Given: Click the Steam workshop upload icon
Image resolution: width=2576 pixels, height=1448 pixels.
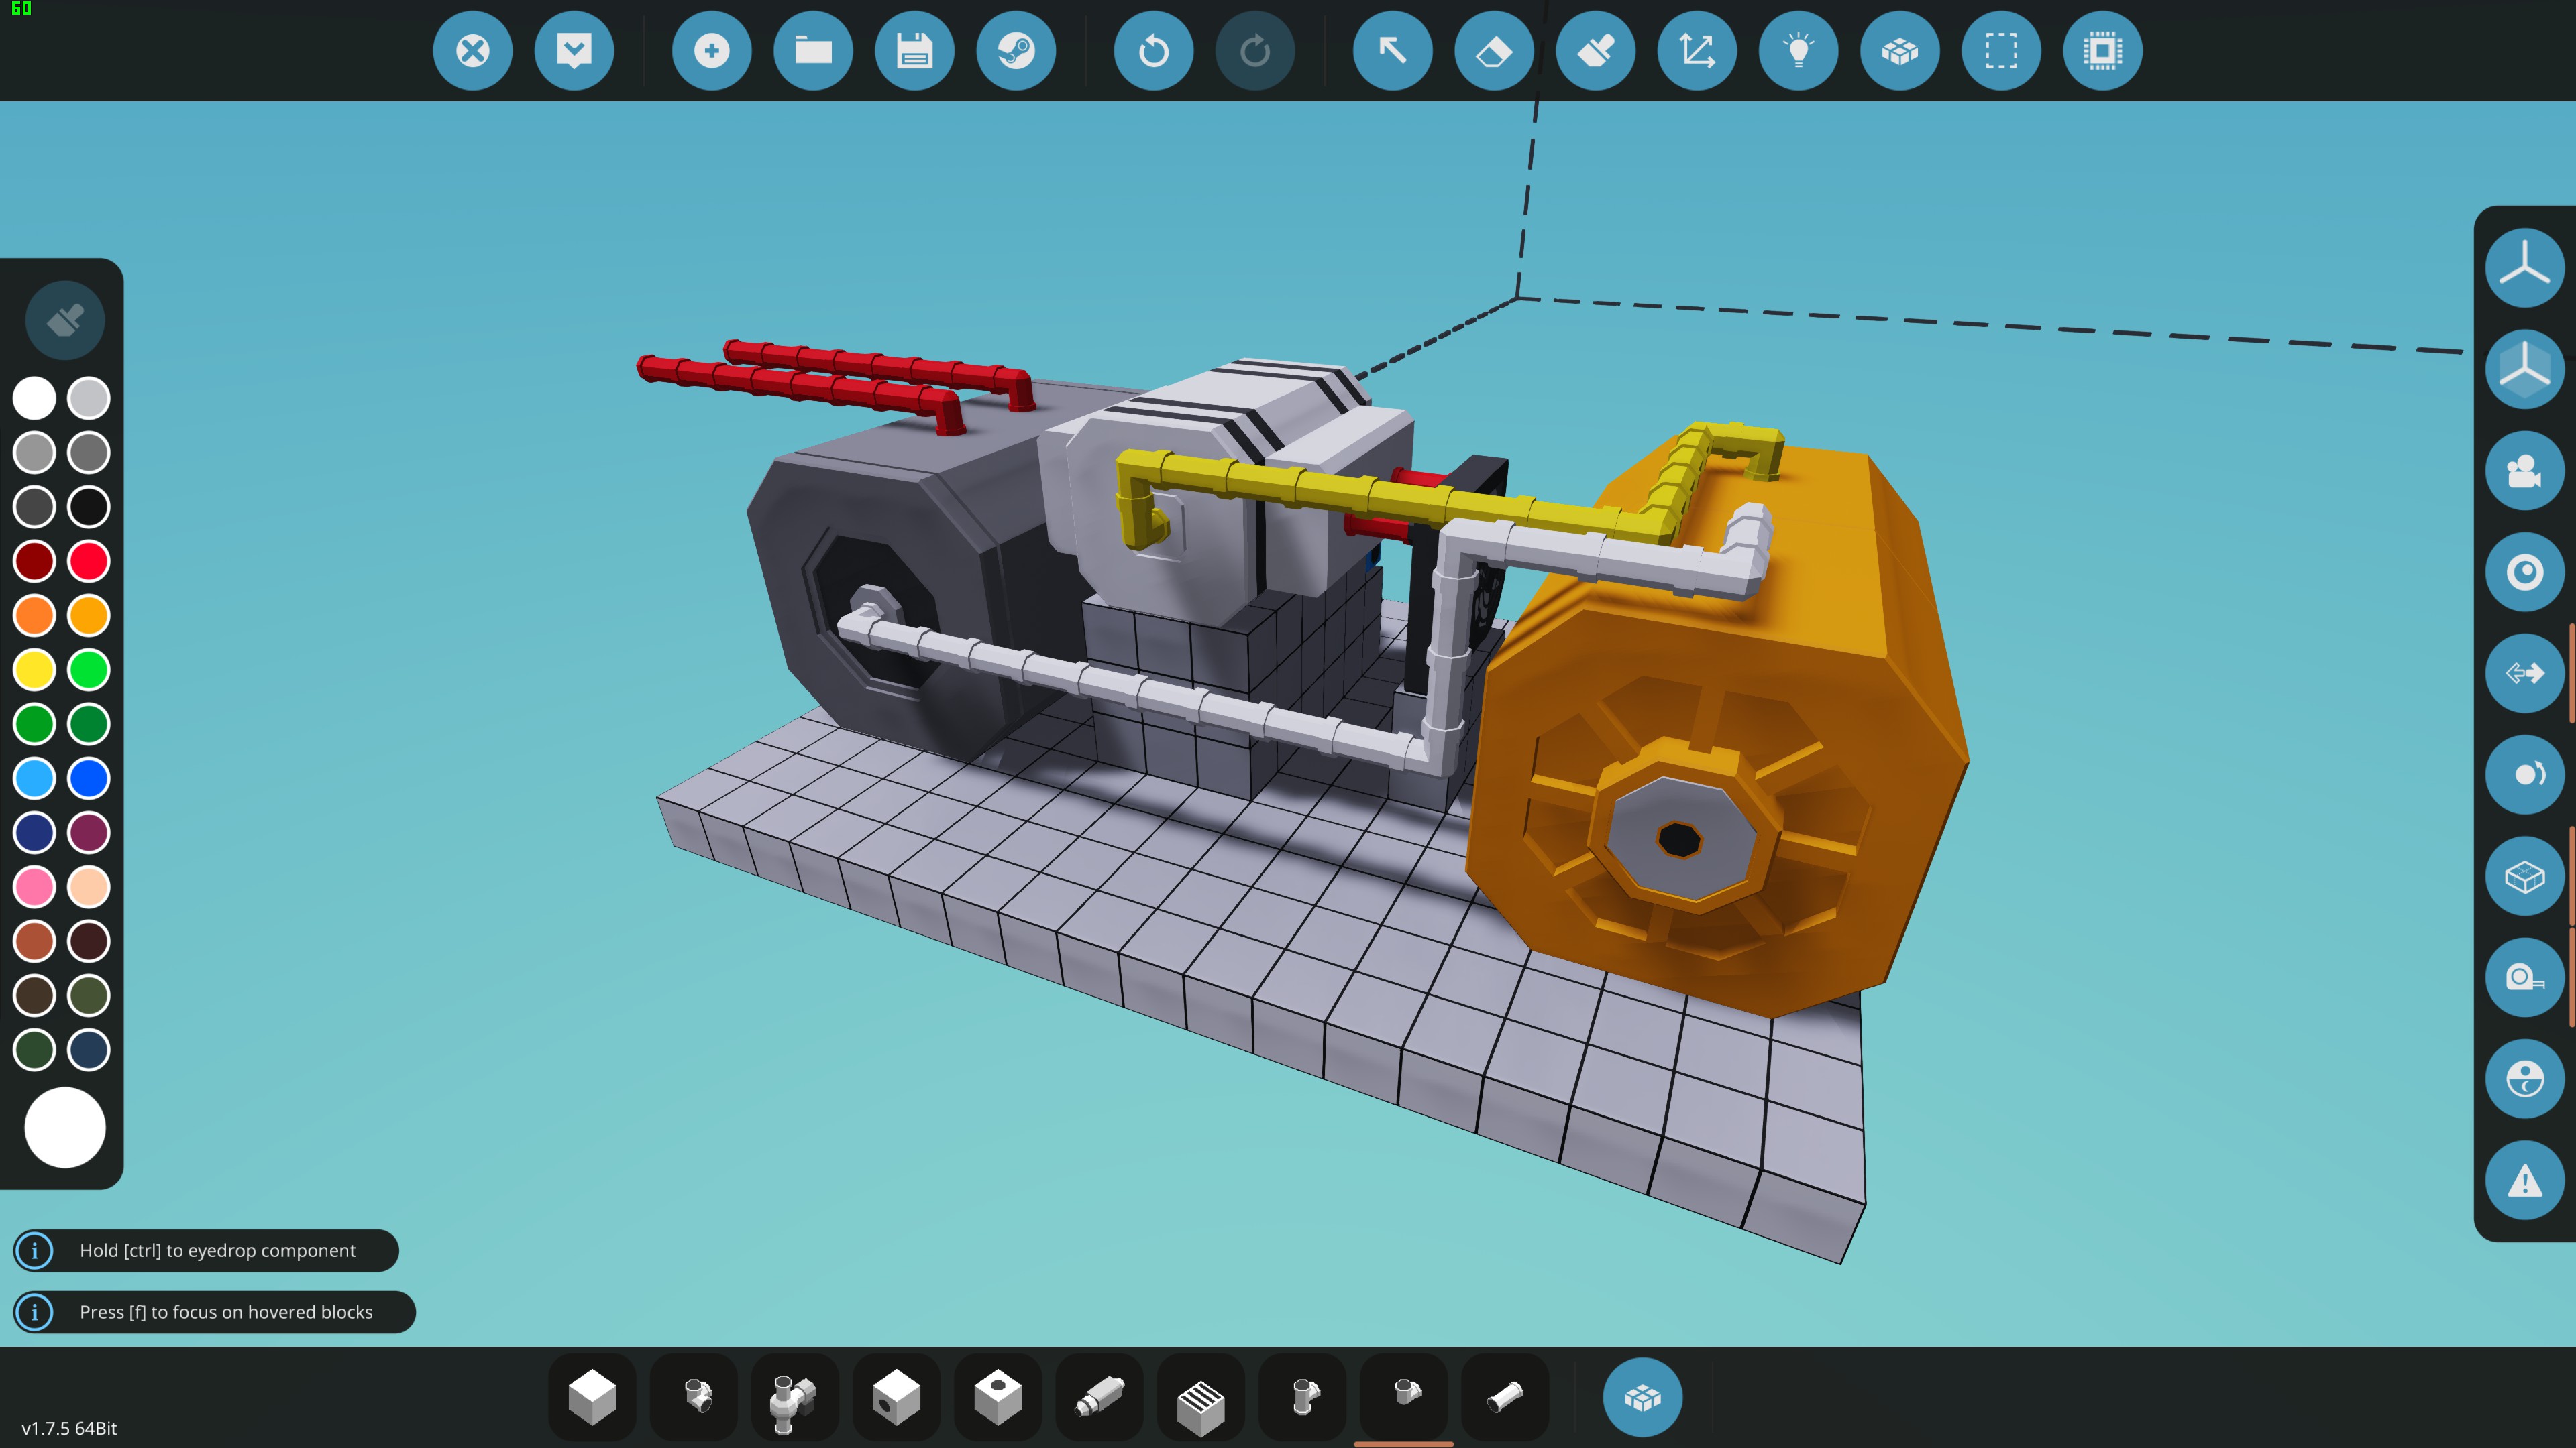Looking at the screenshot, I should point(1015,50).
